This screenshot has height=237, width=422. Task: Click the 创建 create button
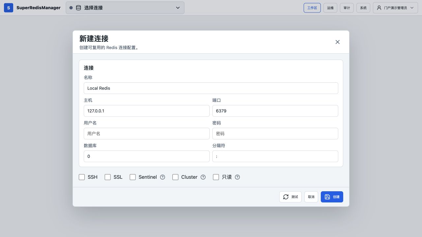[332, 197]
